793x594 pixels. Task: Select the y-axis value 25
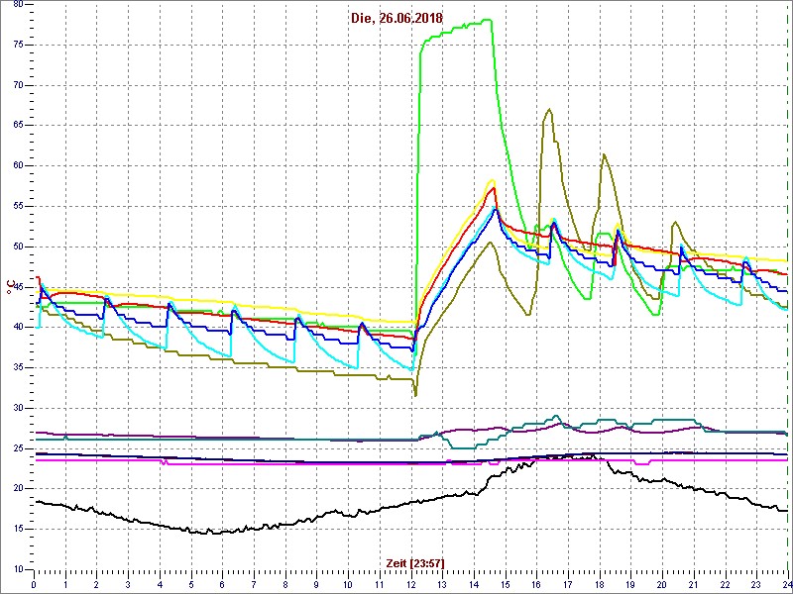coord(17,448)
